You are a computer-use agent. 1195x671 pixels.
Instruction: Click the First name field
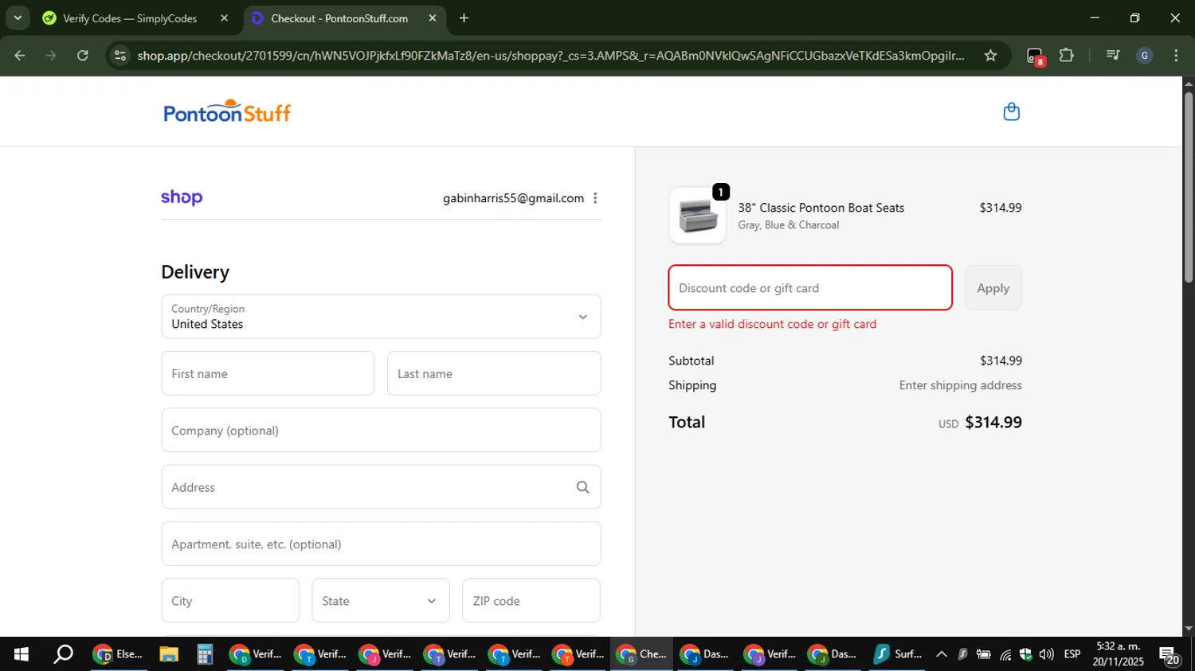[x=268, y=373]
